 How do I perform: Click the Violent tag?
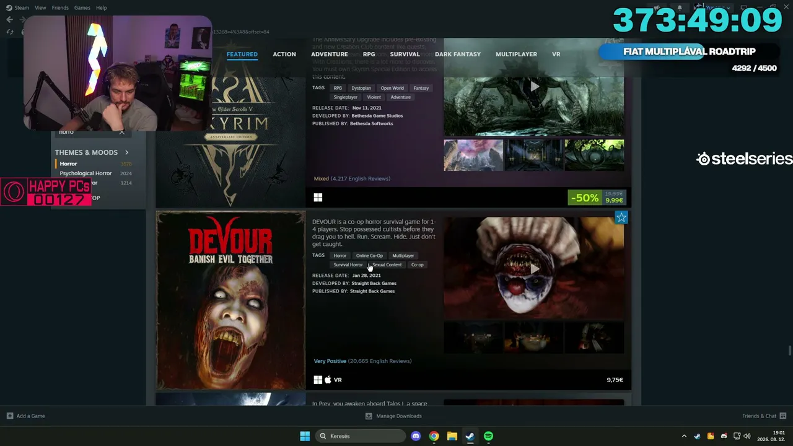[x=374, y=97]
